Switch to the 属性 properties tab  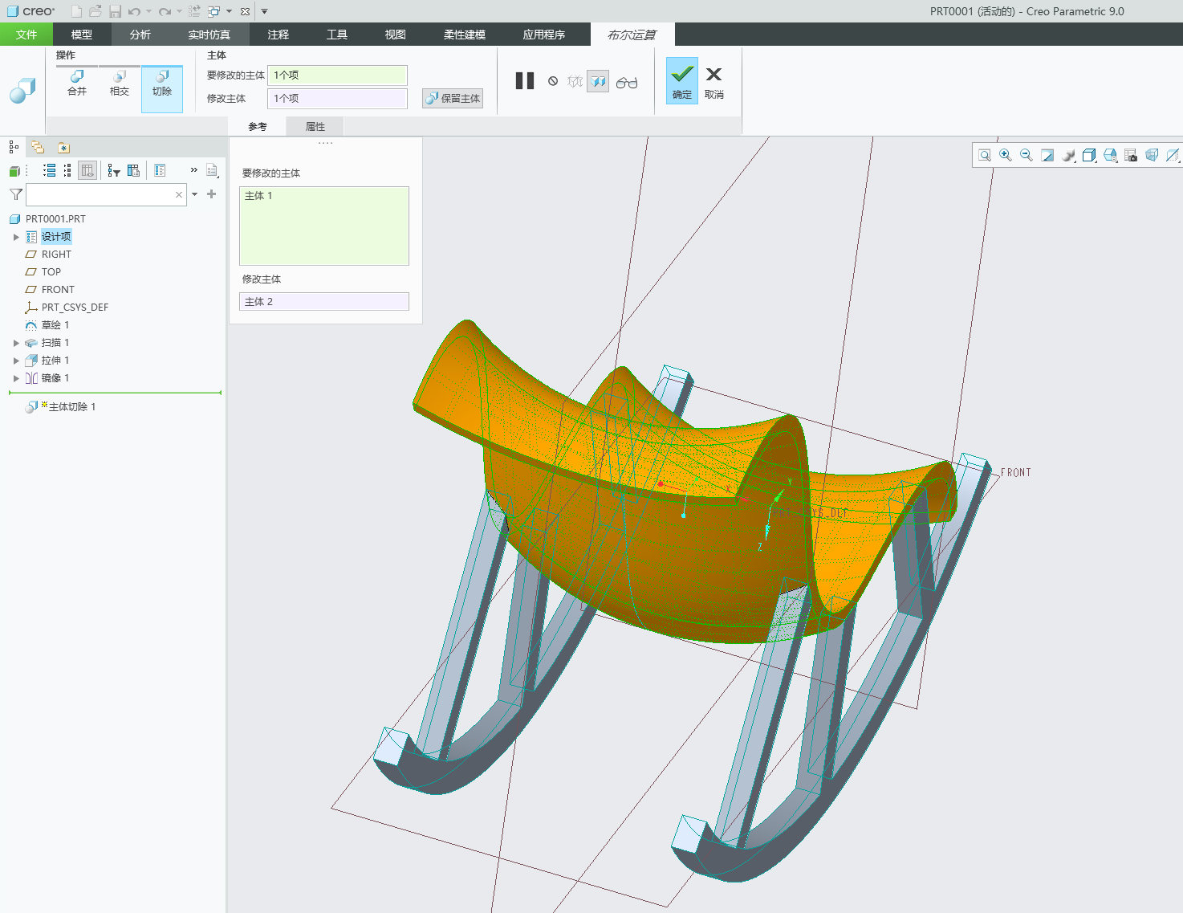(315, 126)
